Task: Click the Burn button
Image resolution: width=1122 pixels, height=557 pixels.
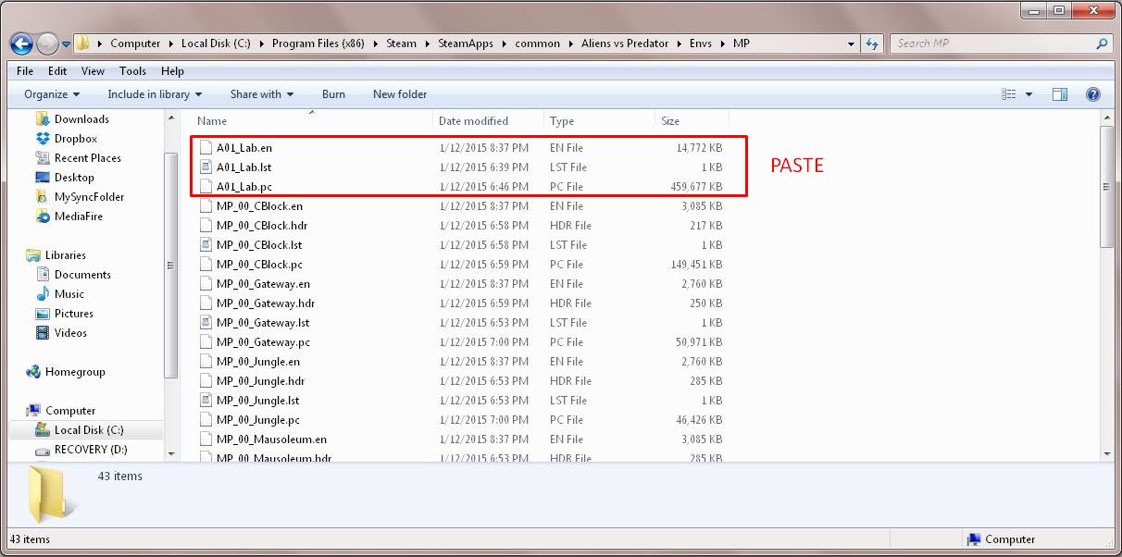Action: click(333, 94)
